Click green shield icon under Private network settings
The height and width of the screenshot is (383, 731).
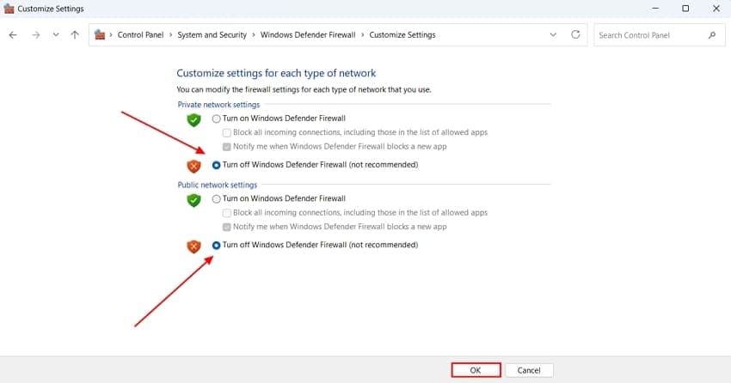point(193,120)
